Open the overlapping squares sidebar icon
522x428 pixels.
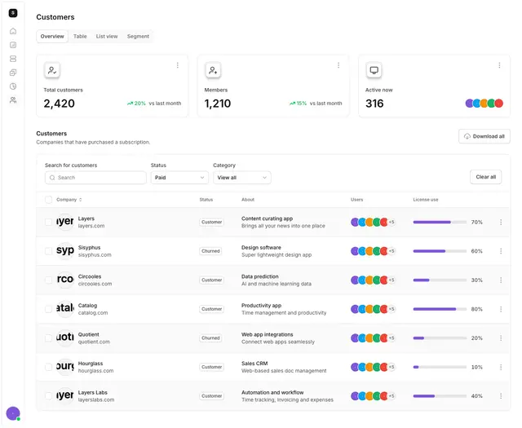coord(13,73)
